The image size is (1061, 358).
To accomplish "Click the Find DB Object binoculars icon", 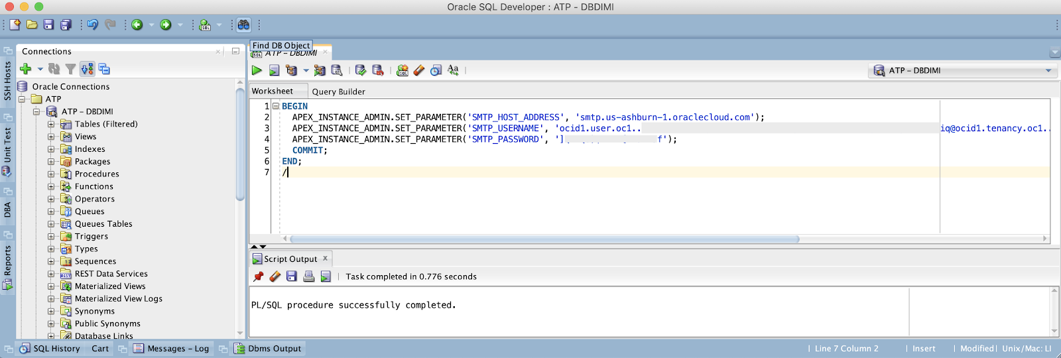I will (243, 25).
